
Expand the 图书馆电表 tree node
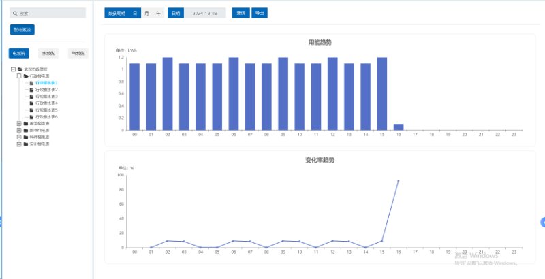(19, 131)
